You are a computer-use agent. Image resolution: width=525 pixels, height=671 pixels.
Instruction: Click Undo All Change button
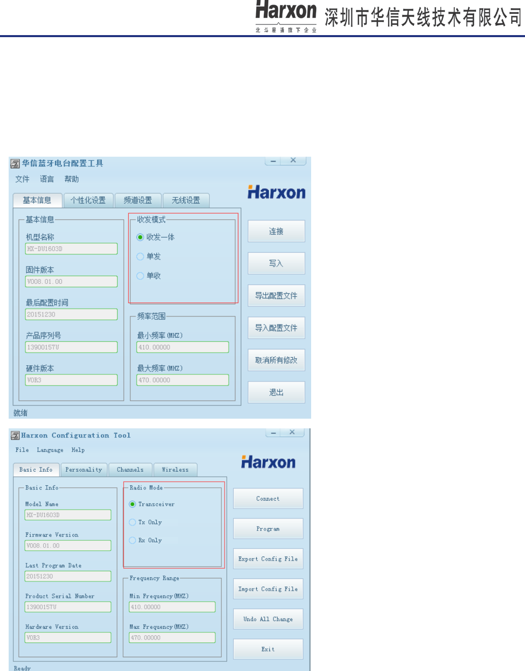click(268, 619)
